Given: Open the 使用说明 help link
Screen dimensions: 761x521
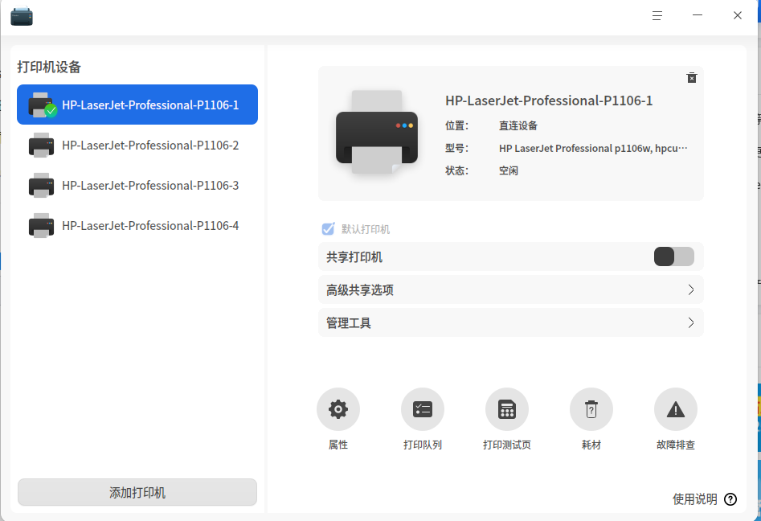Looking at the screenshot, I should tap(694, 499).
